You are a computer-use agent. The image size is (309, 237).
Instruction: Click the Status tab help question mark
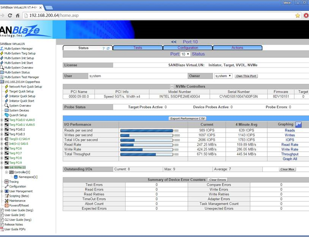(104, 48)
